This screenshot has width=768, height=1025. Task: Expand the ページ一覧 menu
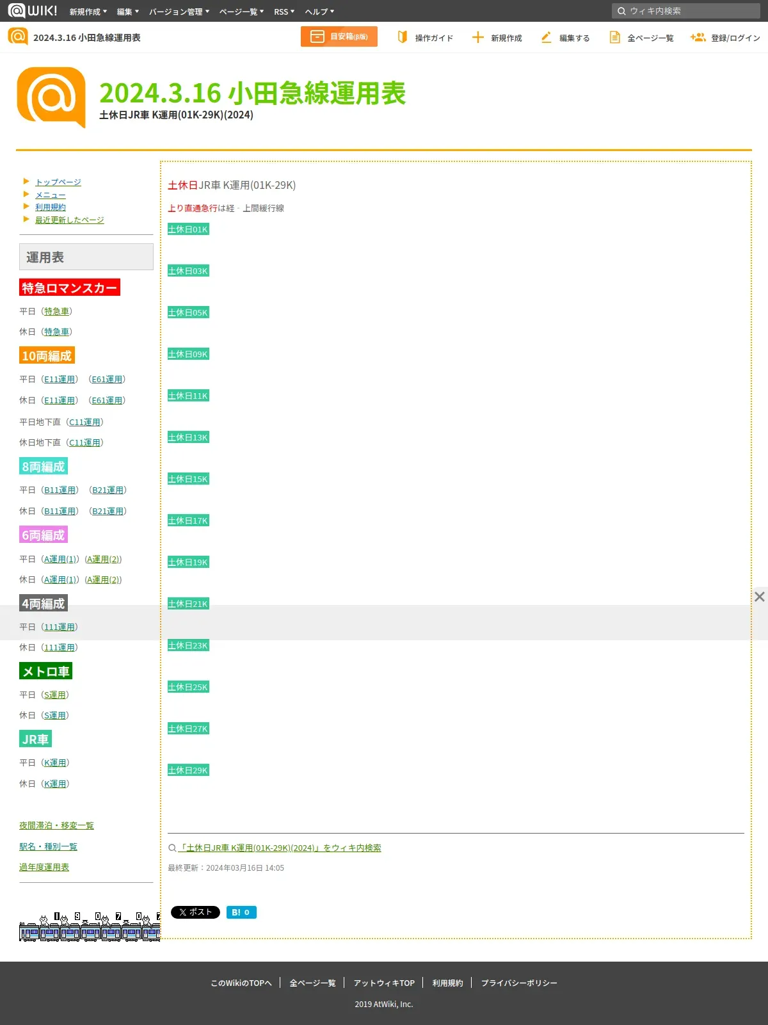(241, 12)
